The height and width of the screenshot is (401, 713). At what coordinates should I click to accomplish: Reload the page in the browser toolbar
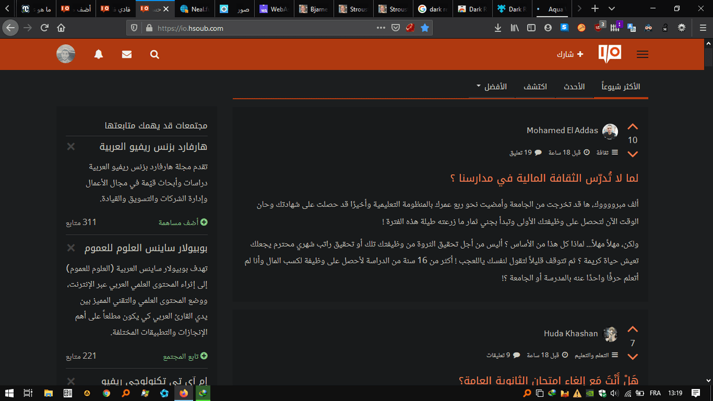[45, 27]
